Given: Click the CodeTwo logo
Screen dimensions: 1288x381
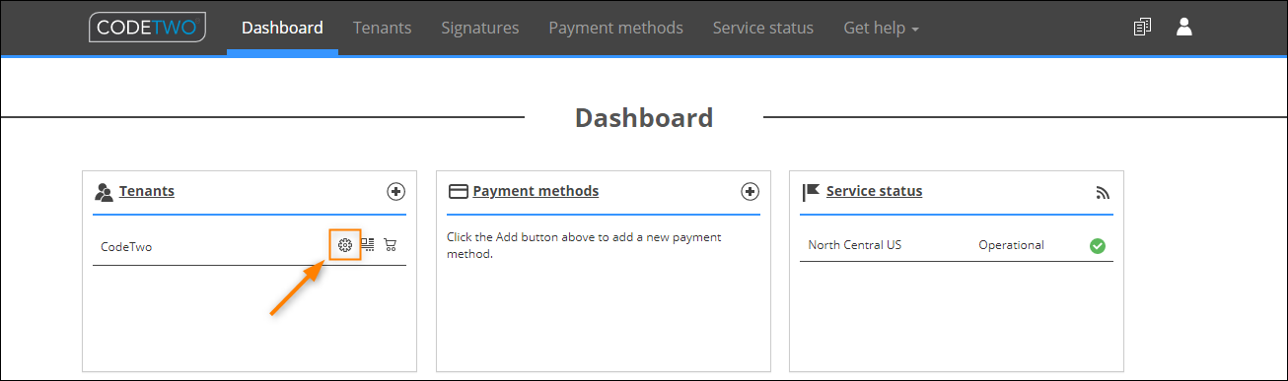Looking at the screenshot, I should [x=147, y=27].
